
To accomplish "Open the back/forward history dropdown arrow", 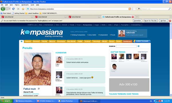I will pyautogui.click(x=10, y=9).
